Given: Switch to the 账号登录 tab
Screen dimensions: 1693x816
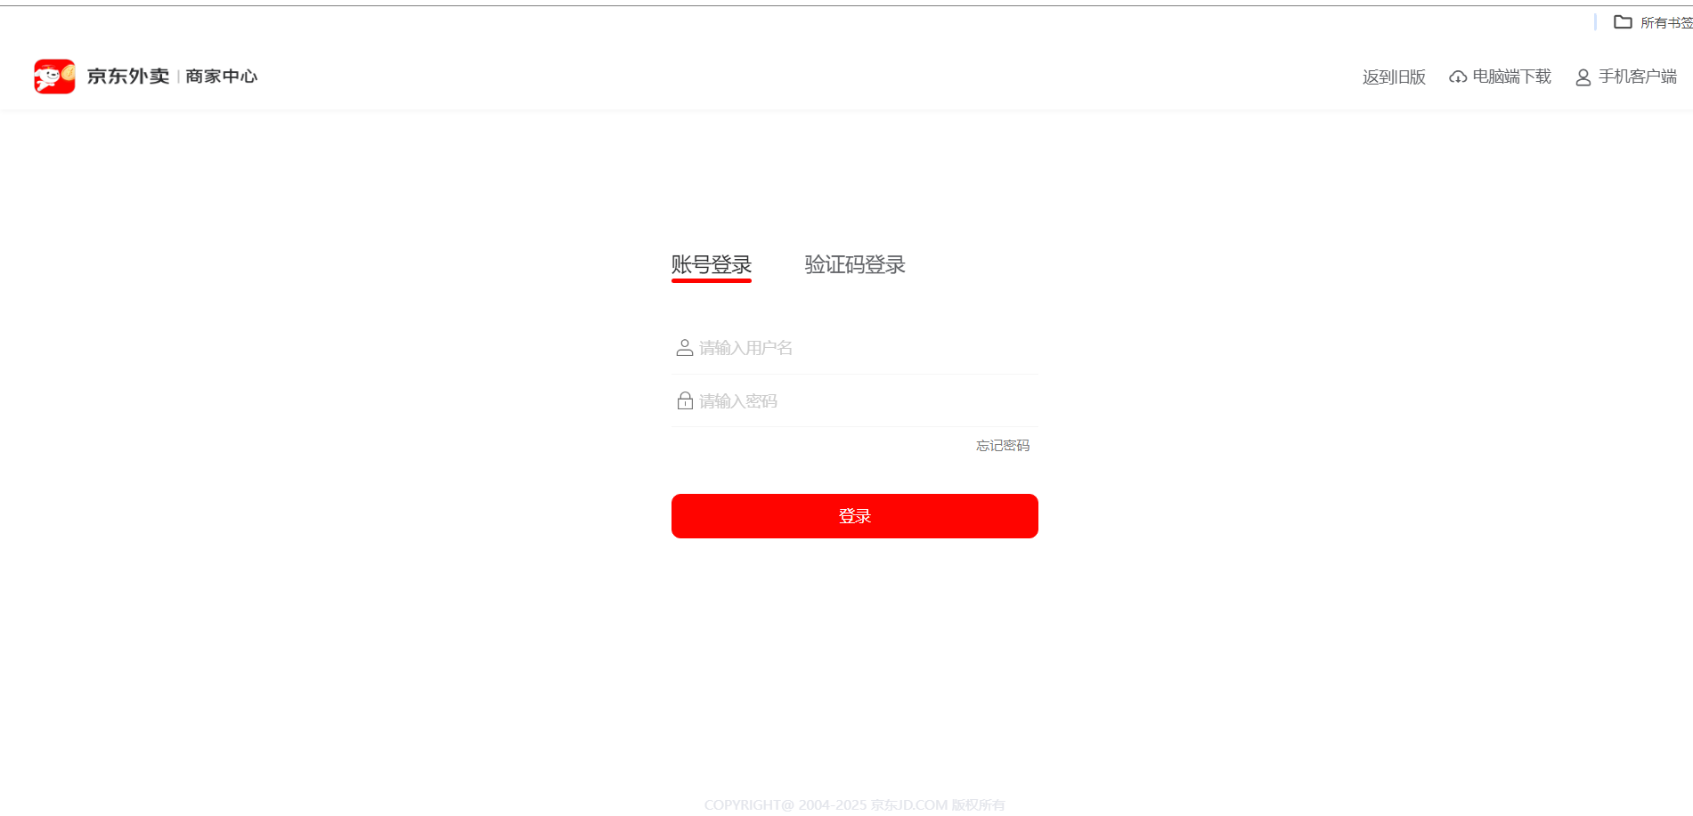Looking at the screenshot, I should click(712, 264).
